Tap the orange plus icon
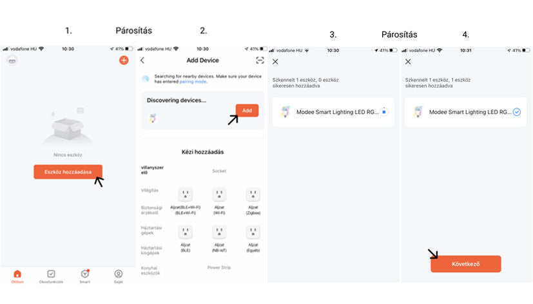The image size is (533, 304). coord(124,60)
